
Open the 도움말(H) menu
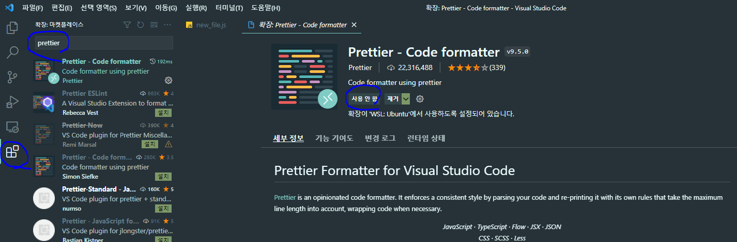[266, 8]
